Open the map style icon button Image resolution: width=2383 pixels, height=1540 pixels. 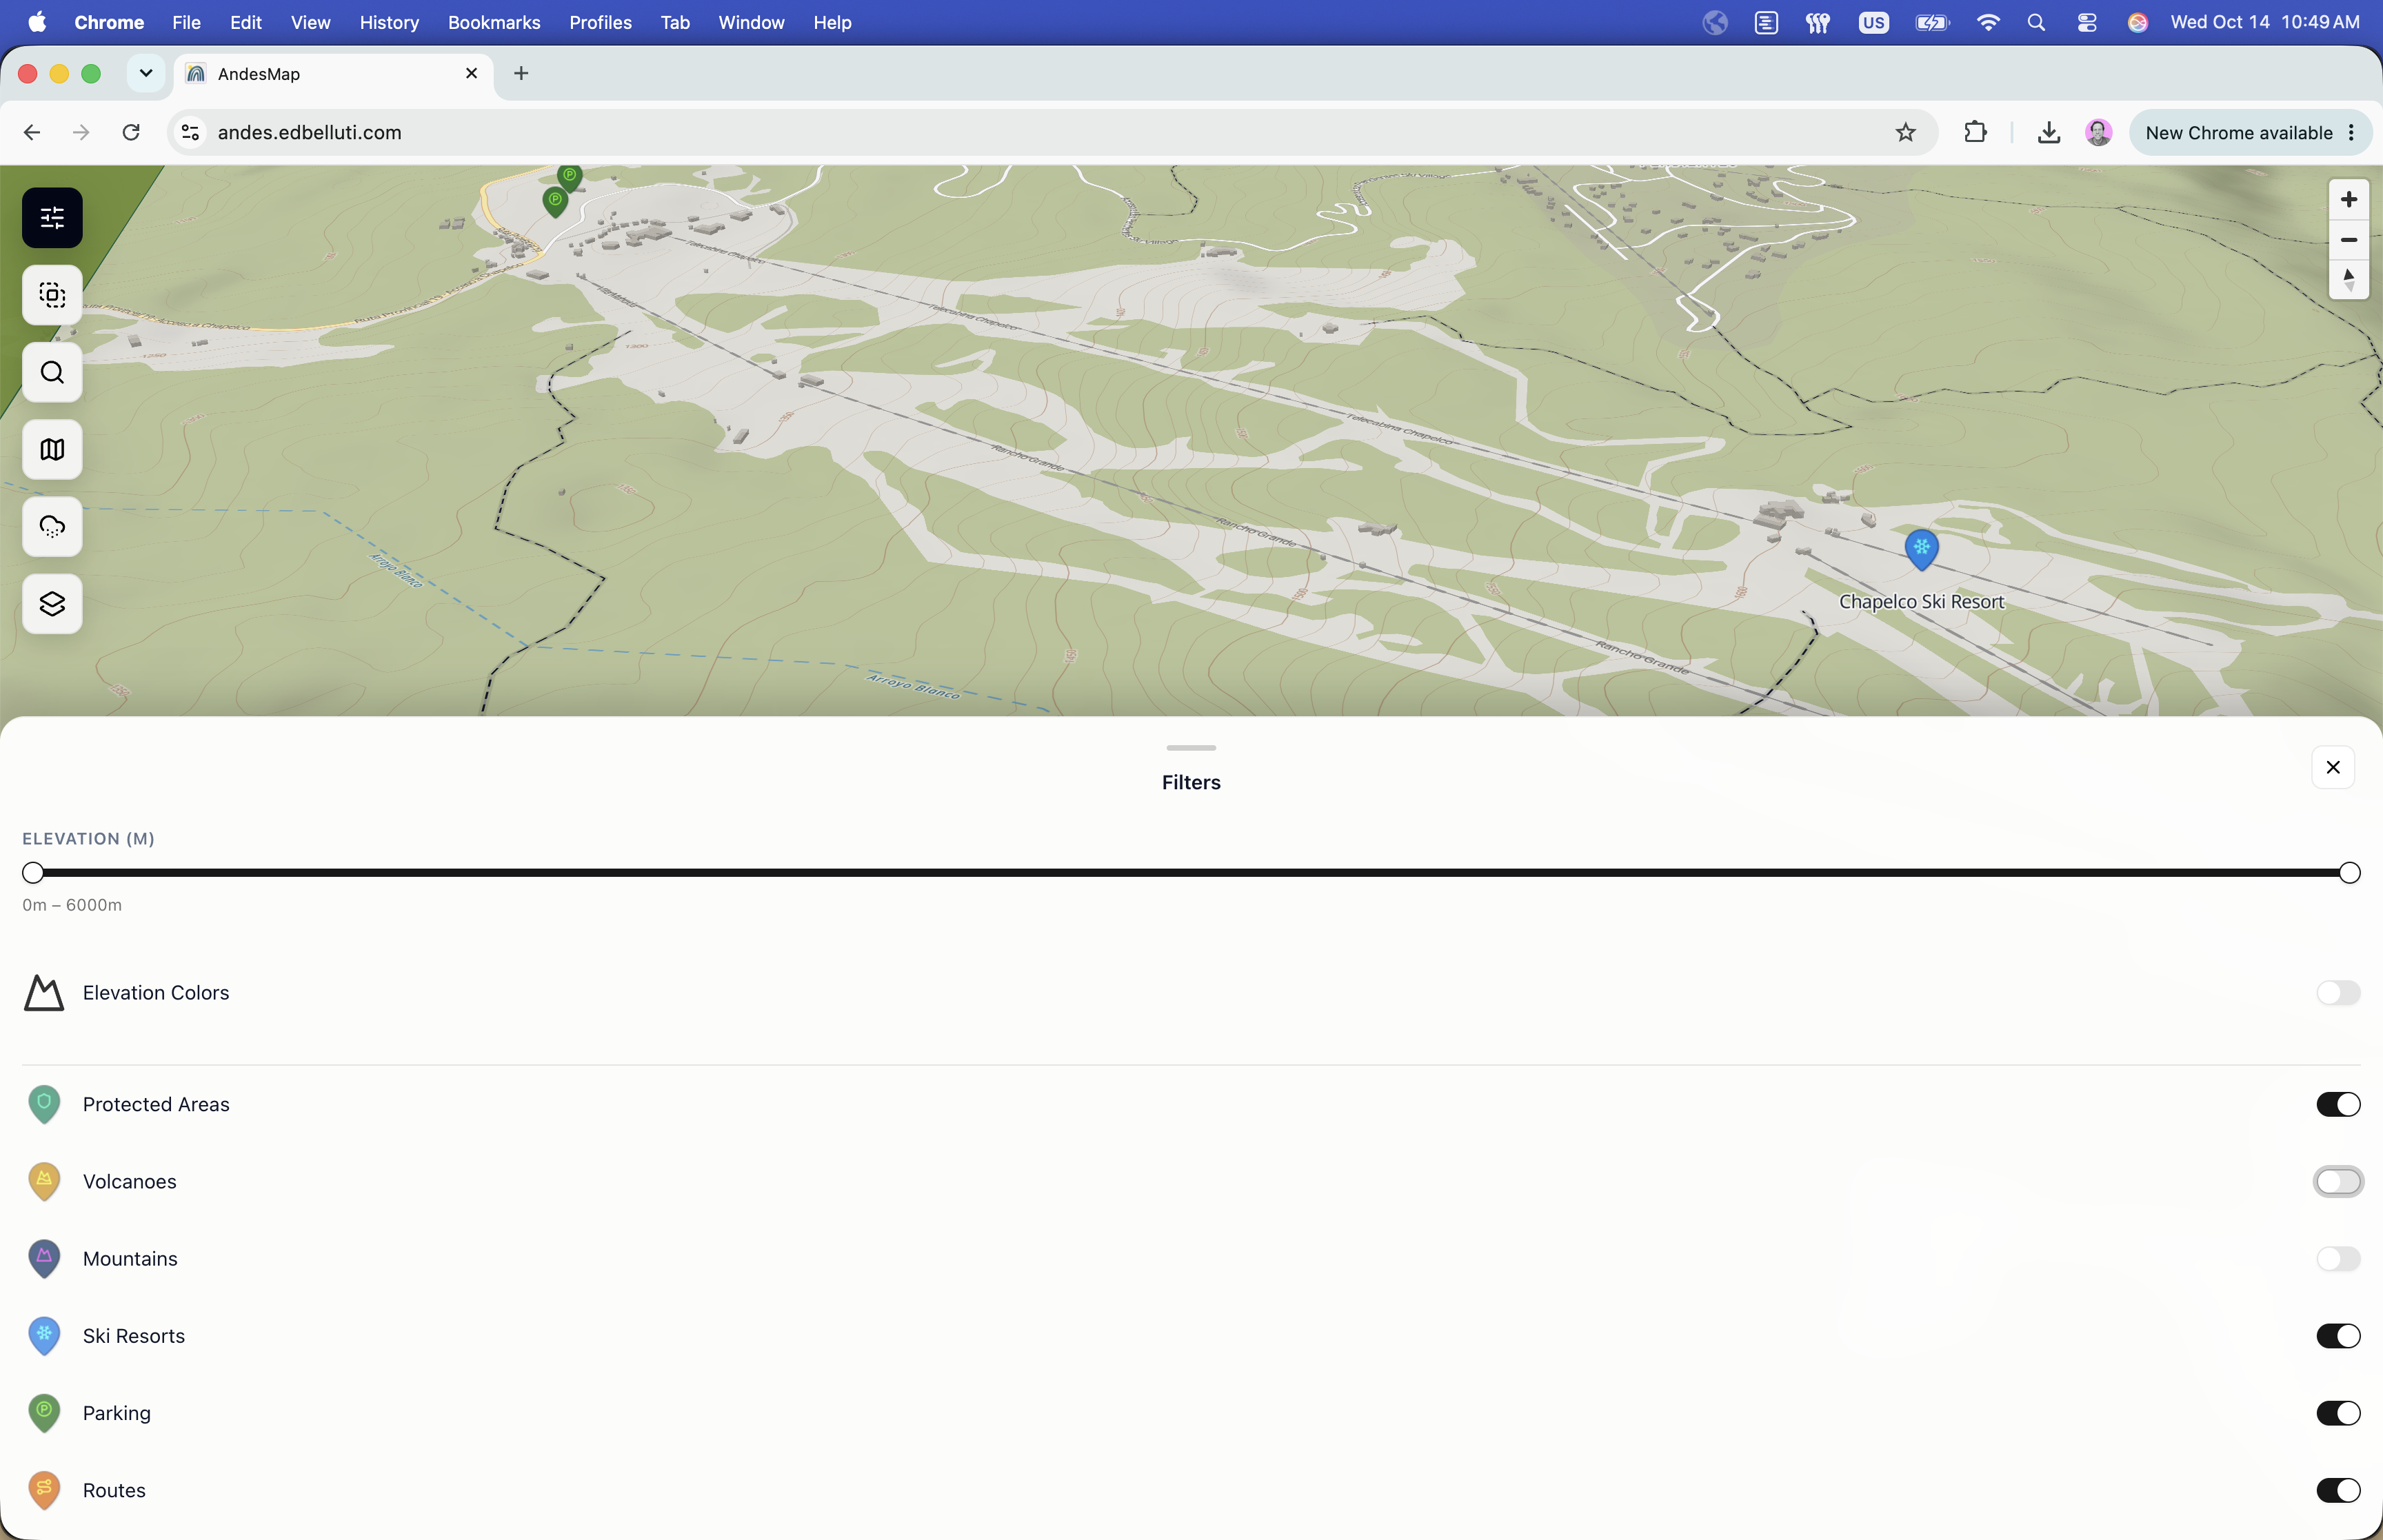coord(52,449)
